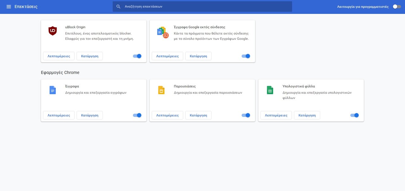Open the hamburger main menu
Viewport: 405px width, 191px height.
coord(9,7)
